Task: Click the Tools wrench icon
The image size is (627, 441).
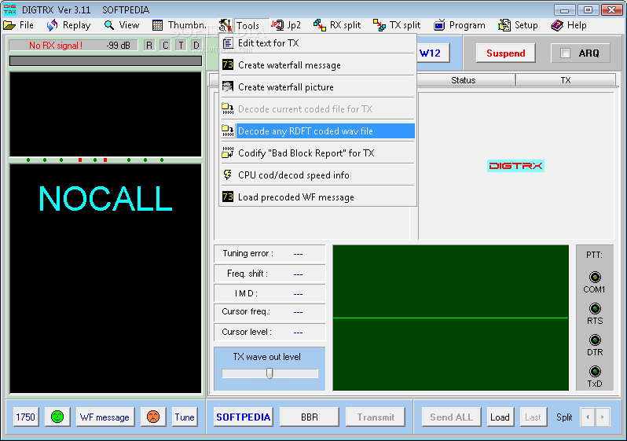Action: (225, 25)
